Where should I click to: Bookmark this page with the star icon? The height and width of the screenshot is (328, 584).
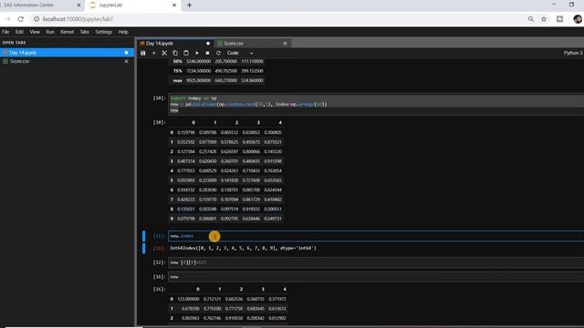pos(544,19)
